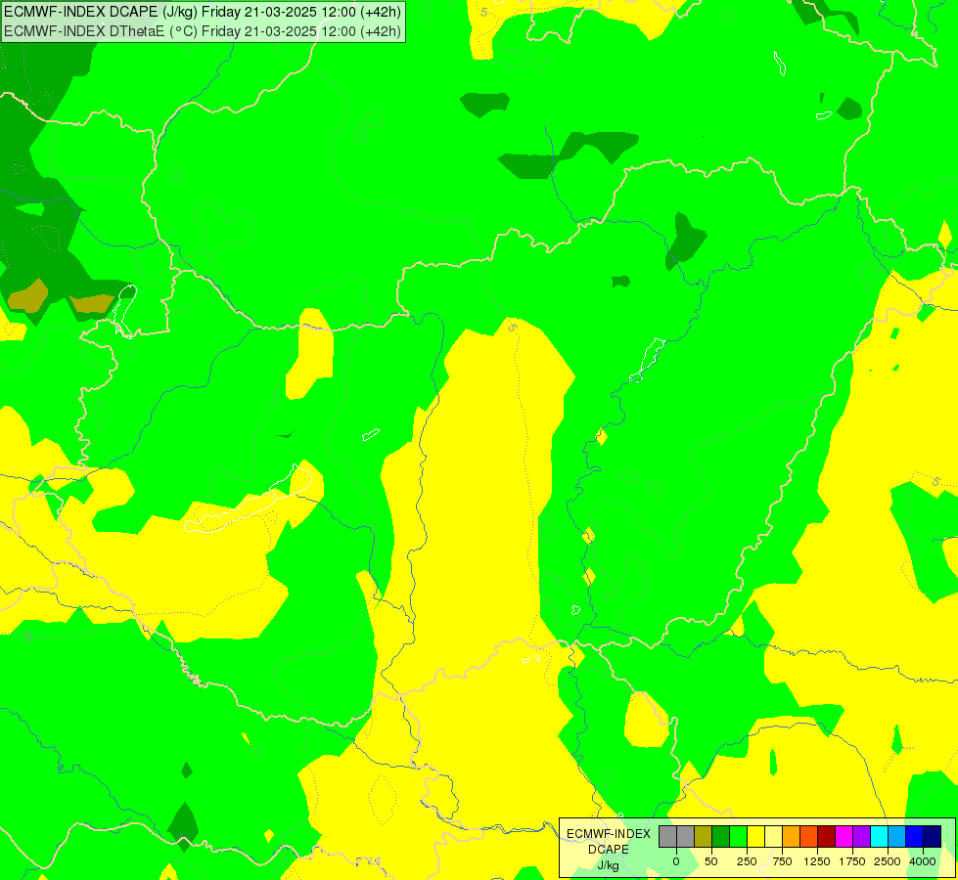Click the magenta legend swatch
The image size is (958, 880).
[x=844, y=836]
